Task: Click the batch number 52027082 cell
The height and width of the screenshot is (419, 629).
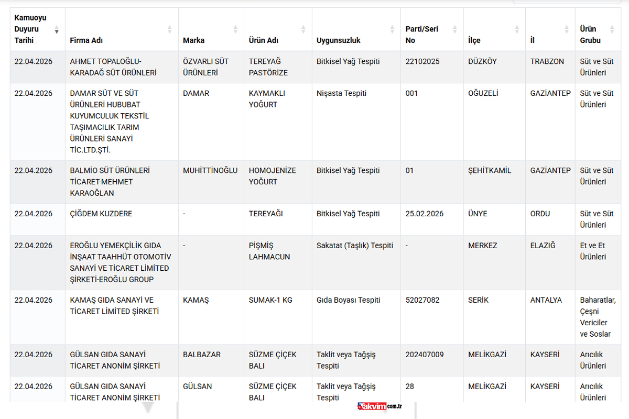Action: tap(422, 300)
